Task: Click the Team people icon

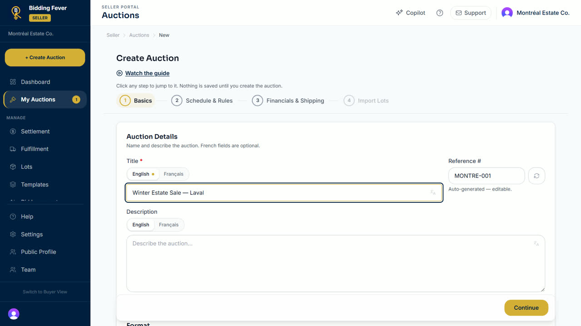Action: (13, 269)
